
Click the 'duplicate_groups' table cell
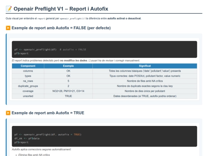tap(28, 86)
